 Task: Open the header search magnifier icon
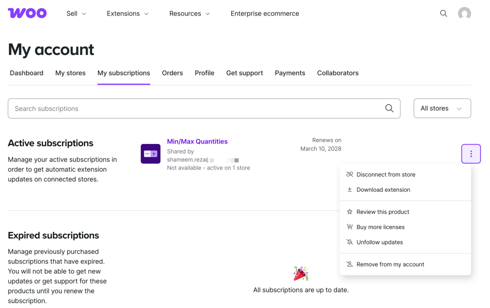[x=443, y=13]
